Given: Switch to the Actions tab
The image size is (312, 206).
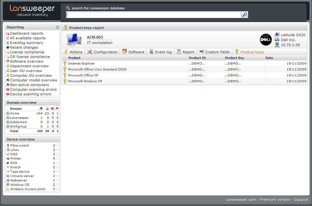Looking at the screenshot, I should (74, 52).
